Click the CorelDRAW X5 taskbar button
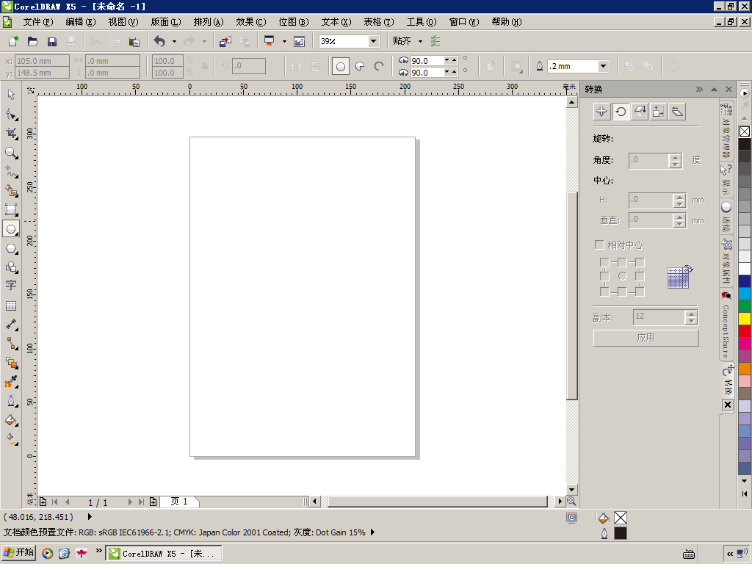Viewport: 752px width, 564px height. point(164,554)
